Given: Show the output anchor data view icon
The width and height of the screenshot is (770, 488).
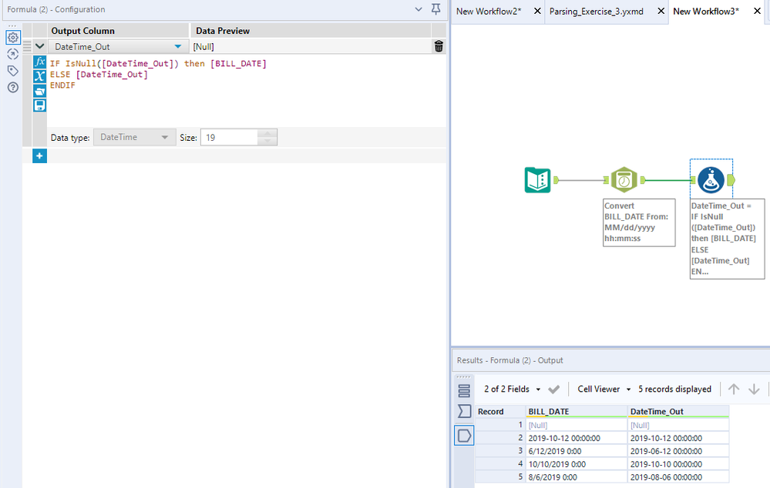Looking at the screenshot, I should pyautogui.click(x=464, y=436).
